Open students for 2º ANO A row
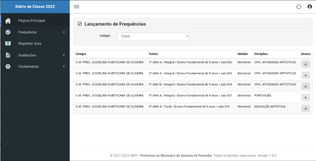This screenshot has width=316, height=161. pyautogui.click(x=306, y=75)
